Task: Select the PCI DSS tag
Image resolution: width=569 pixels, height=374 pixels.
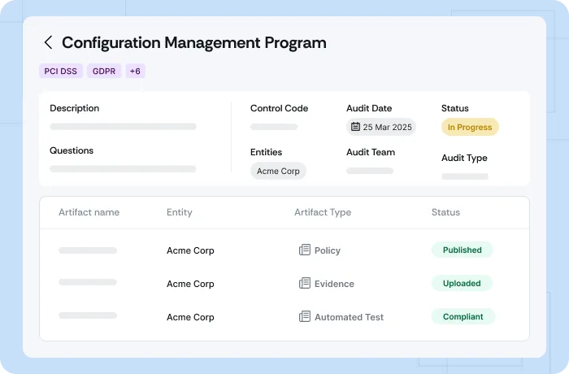Action: pyautogui.click(x=61, y=71)
